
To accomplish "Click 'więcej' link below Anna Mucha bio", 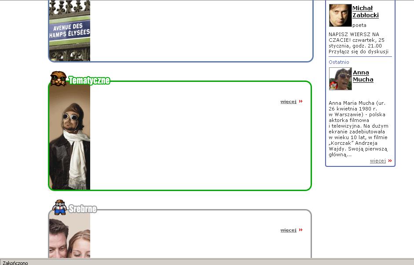I will click(377, 161).
